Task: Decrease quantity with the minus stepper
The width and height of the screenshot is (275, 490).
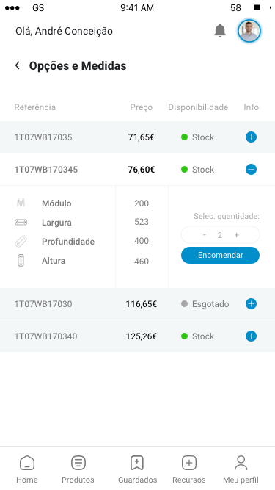Action: tap(205, 234)
